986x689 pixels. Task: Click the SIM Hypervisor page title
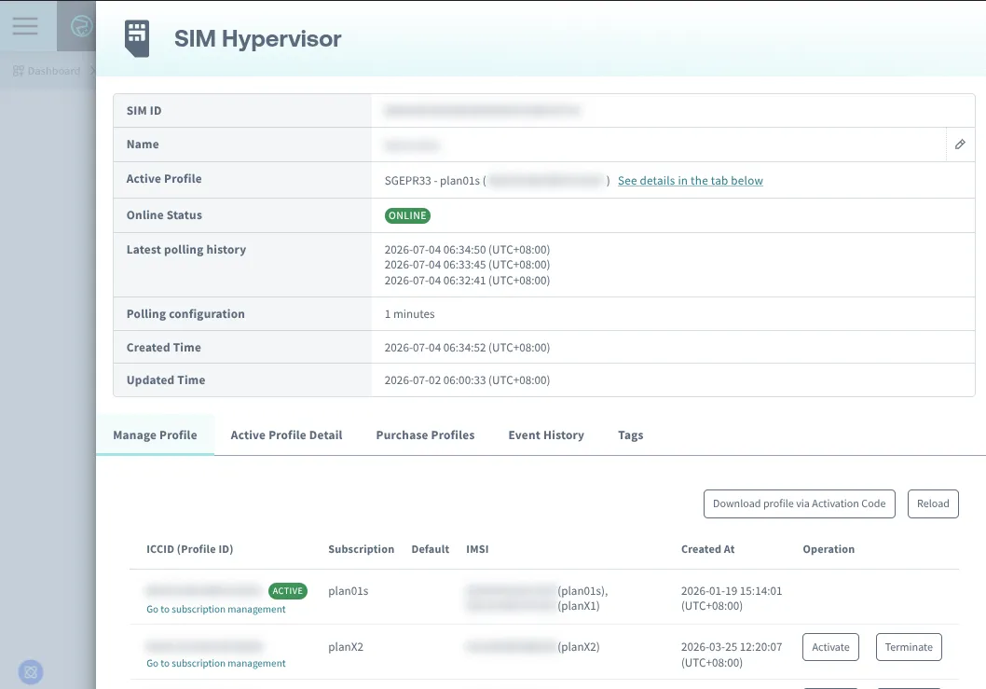[258, 38]
